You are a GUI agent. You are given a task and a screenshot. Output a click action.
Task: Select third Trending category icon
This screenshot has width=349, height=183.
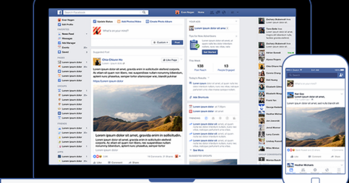(220, 118)
